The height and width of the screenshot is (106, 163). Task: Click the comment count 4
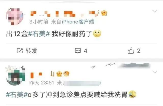pos(86,51)
